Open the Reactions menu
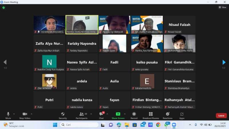Viewport: 229px width, 129px height. (x=167, y=116)
